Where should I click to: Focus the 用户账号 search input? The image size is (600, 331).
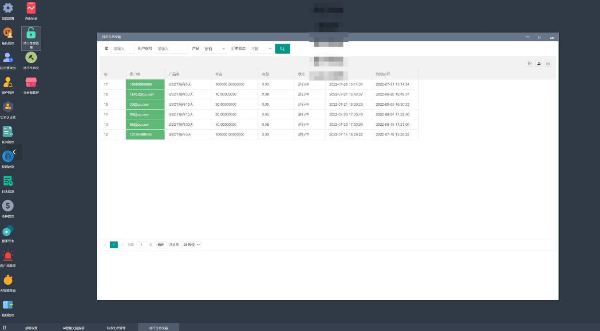click(172, 49)
